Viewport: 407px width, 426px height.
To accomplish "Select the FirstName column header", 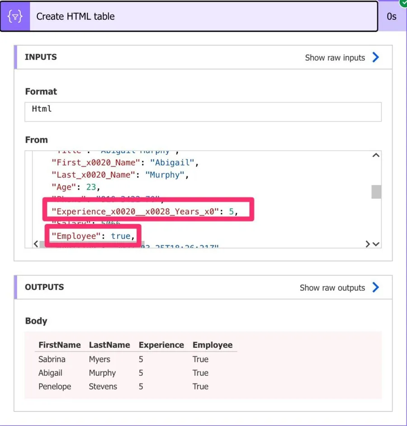I will pyautogui.click(x=59, y=345).
